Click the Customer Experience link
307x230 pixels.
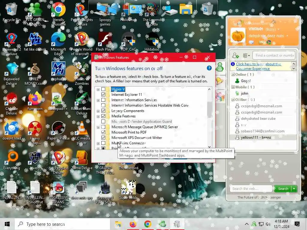tap(258, 66)
